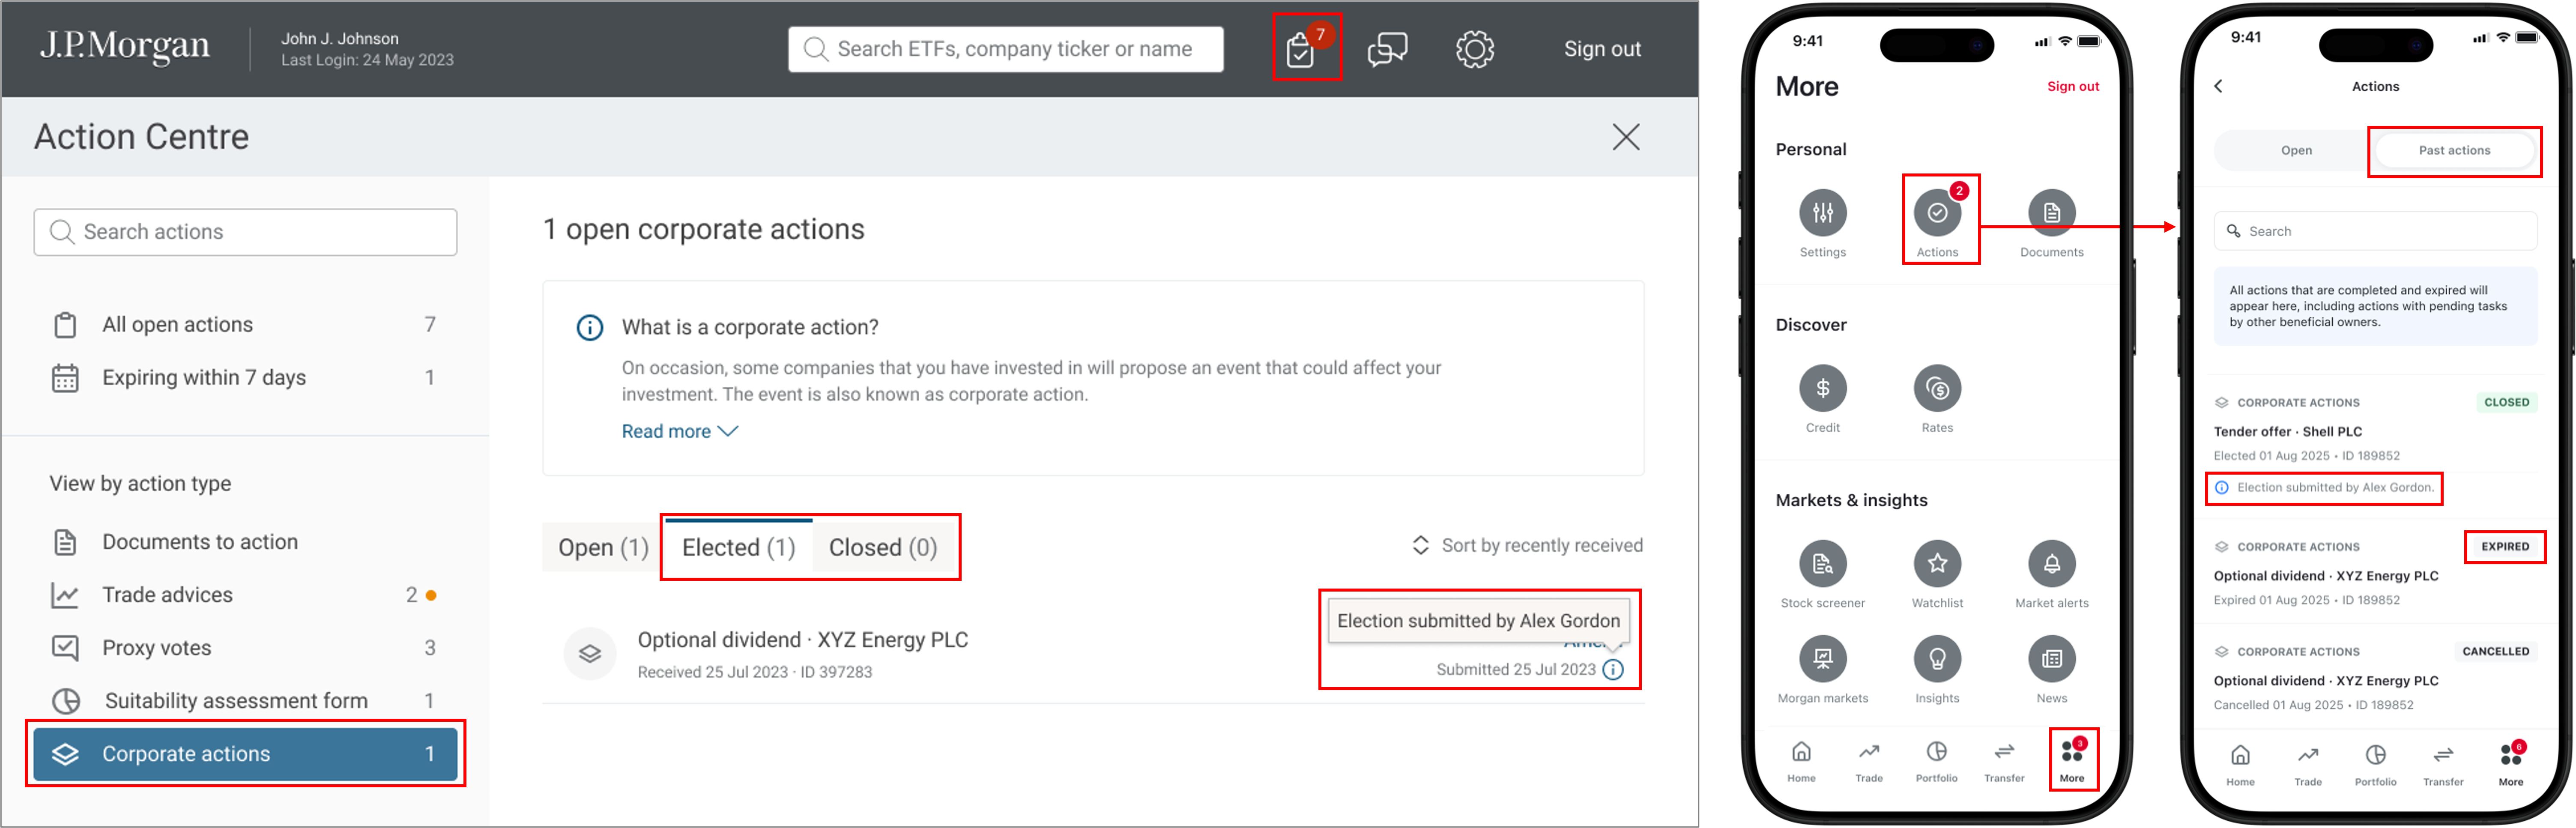
Task: Open the messages chat icon in header
Action: (1387, 48)
